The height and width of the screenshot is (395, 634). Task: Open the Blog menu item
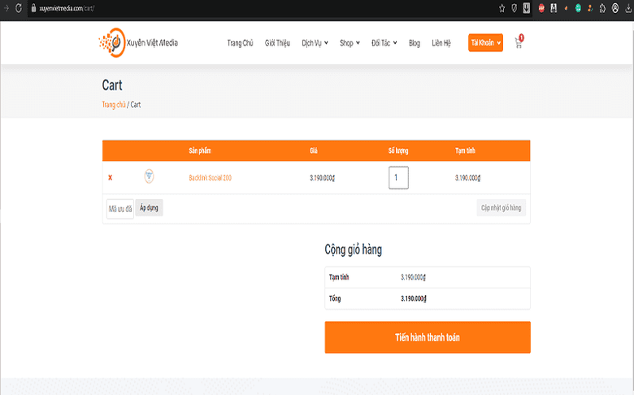[x=415, y=43]
